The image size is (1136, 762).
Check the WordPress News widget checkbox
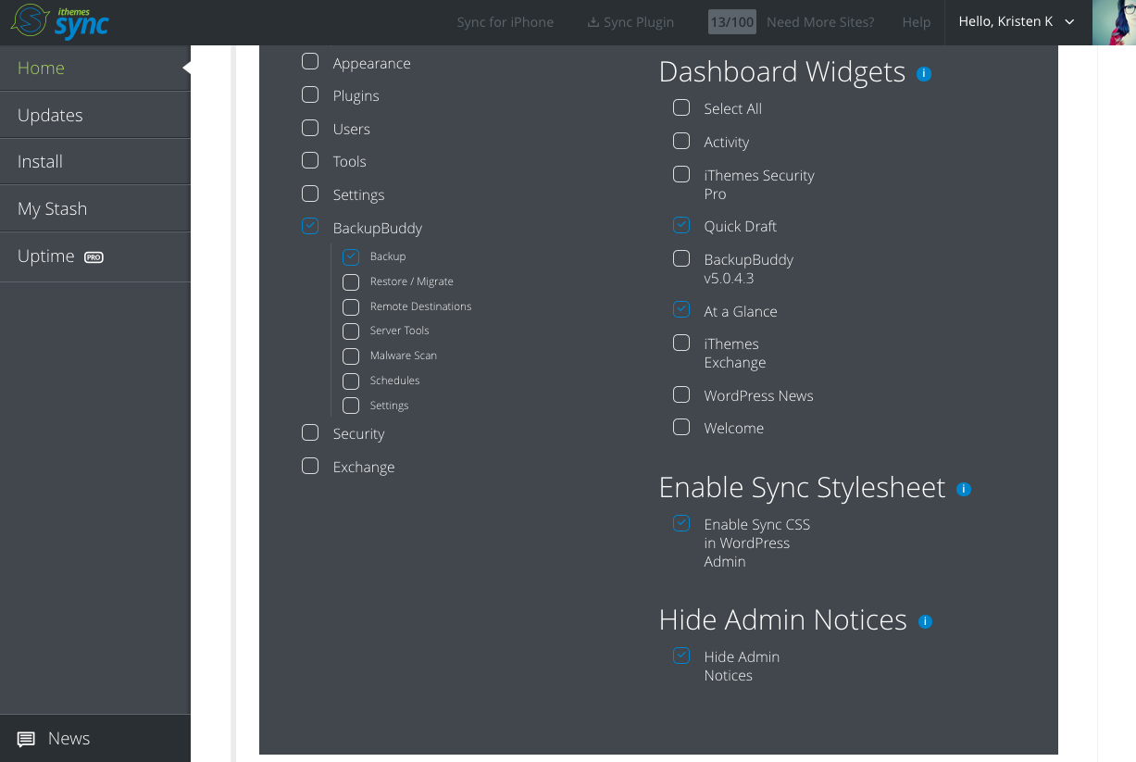(681, 394)
